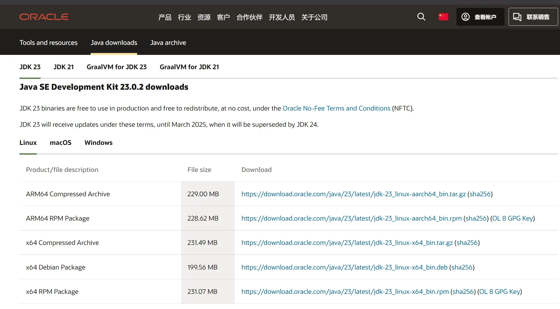Click the China flag country selector
The width and height of the screenshot is (560, 309).
[x=443, y=17]
